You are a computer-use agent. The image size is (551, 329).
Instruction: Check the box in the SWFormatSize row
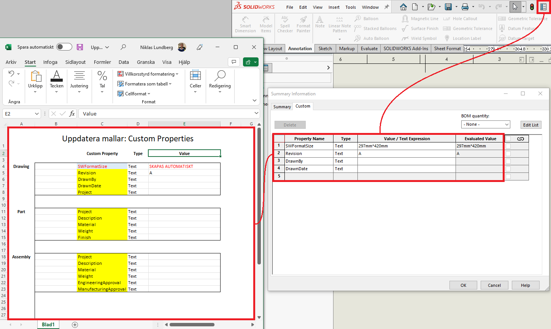click(508, 146)
